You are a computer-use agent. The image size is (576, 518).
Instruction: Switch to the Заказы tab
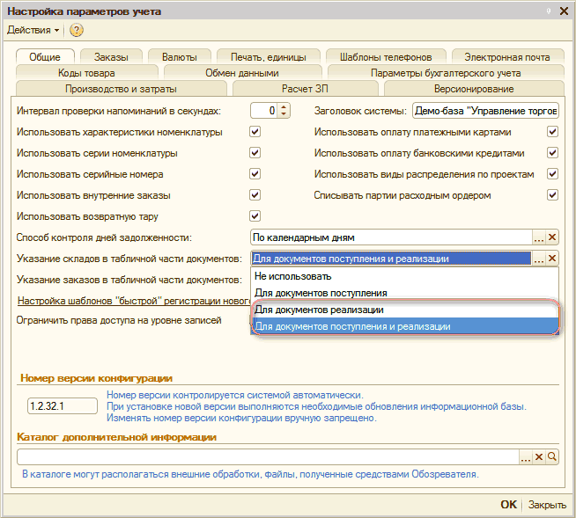(x=111, y=57)
